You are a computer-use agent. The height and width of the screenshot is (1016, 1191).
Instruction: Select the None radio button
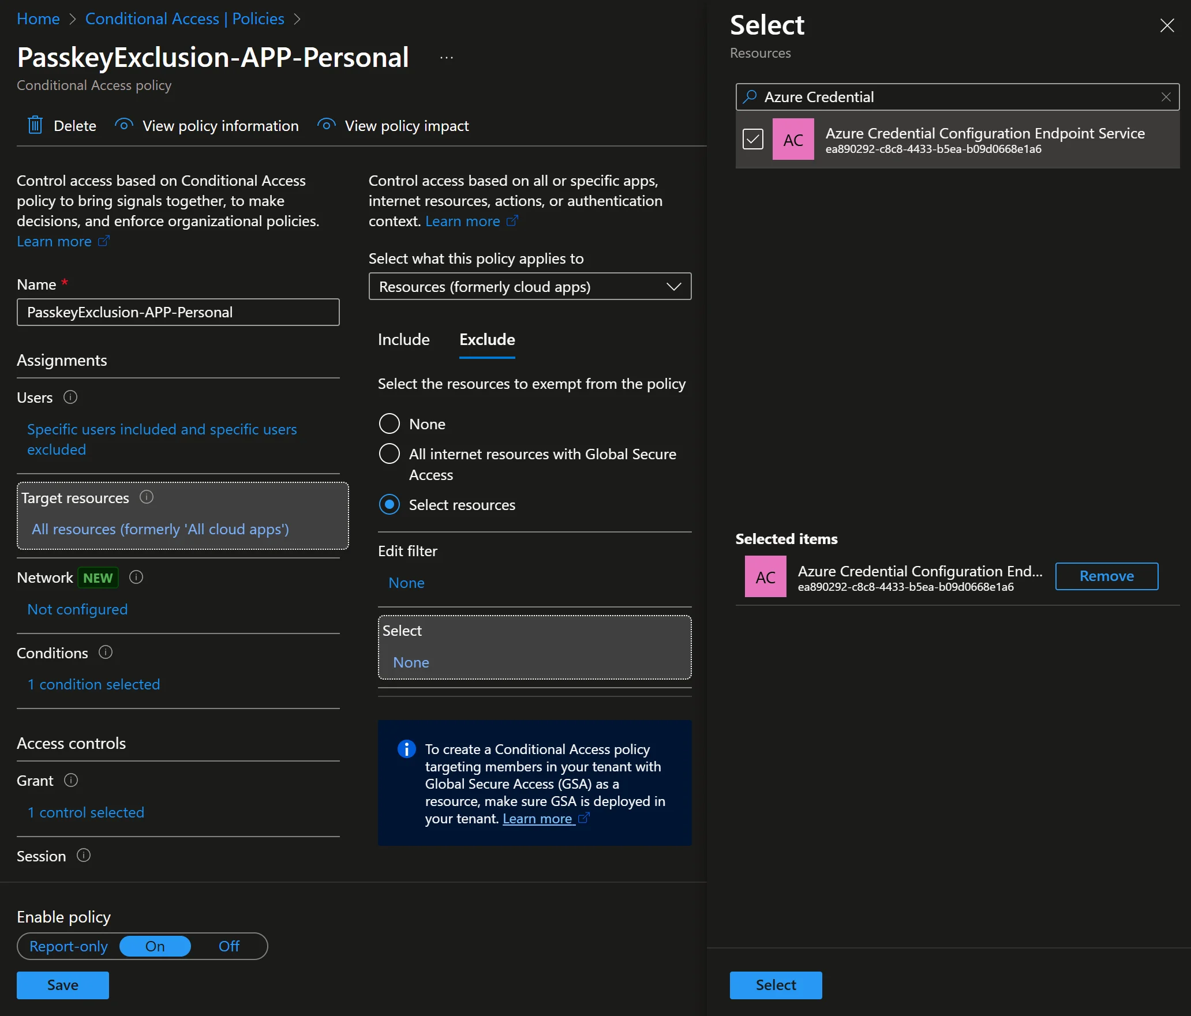389,423
